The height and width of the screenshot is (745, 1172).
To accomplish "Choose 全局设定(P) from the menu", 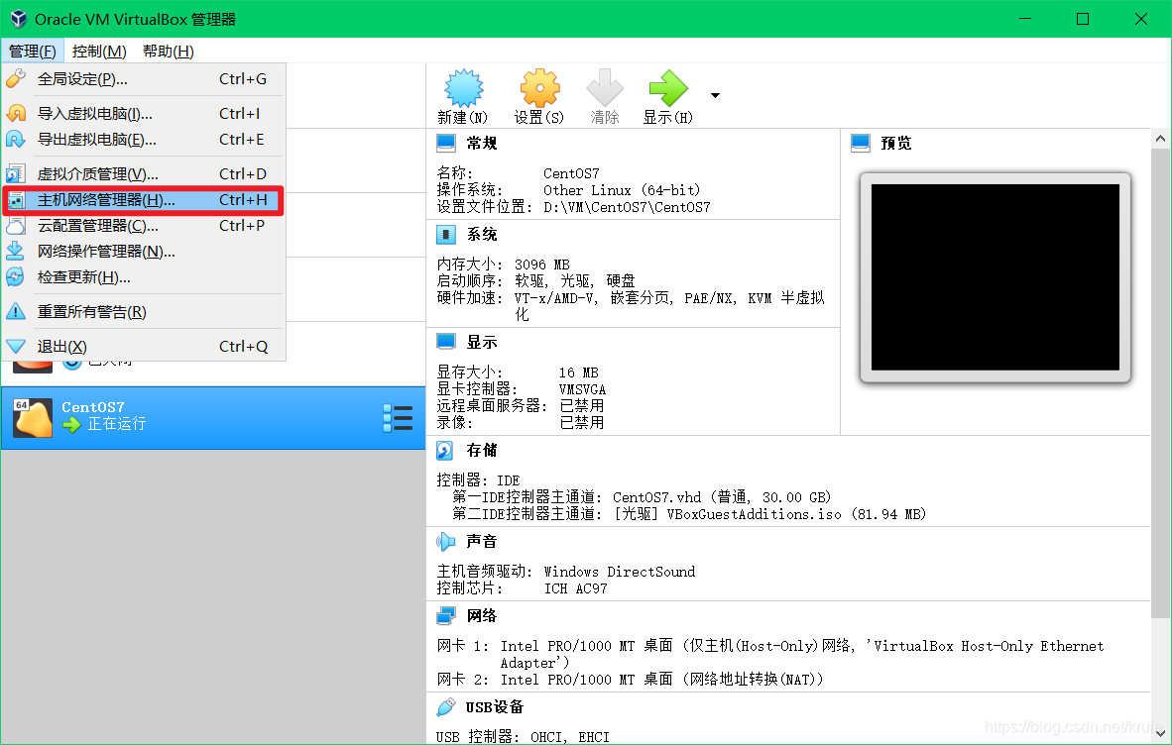I will pyautogui.click(x=143, y=79).
